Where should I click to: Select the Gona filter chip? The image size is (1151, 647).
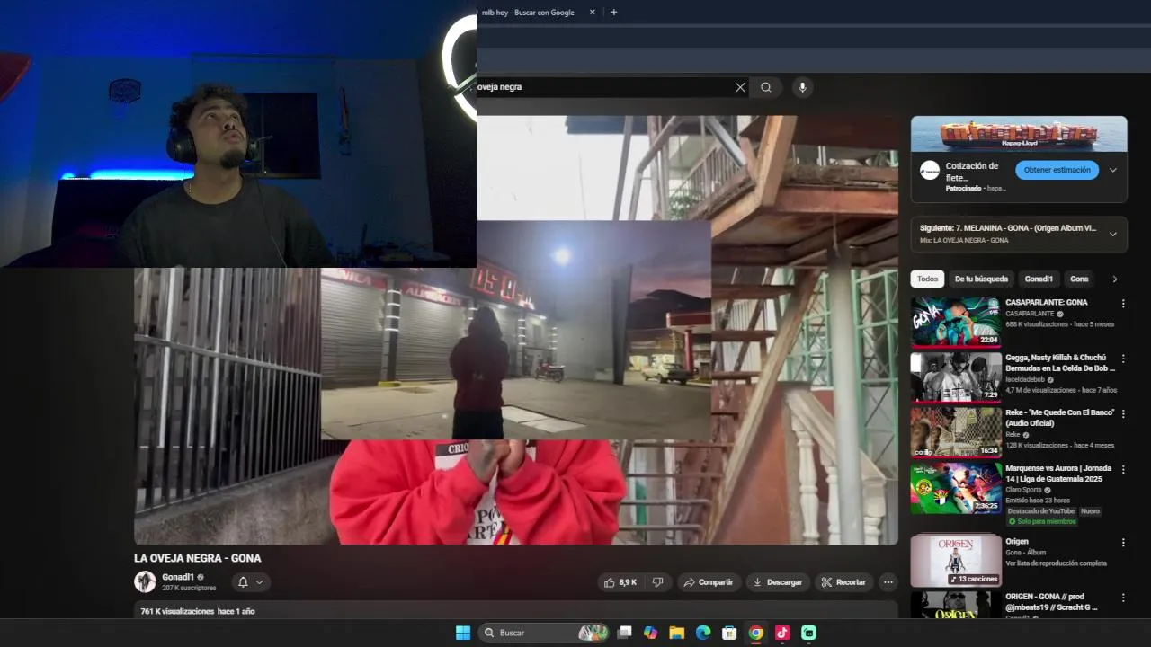click(1079, 279)
